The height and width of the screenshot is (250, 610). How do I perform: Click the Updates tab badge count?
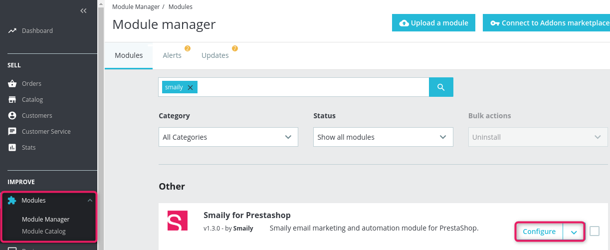235,48
